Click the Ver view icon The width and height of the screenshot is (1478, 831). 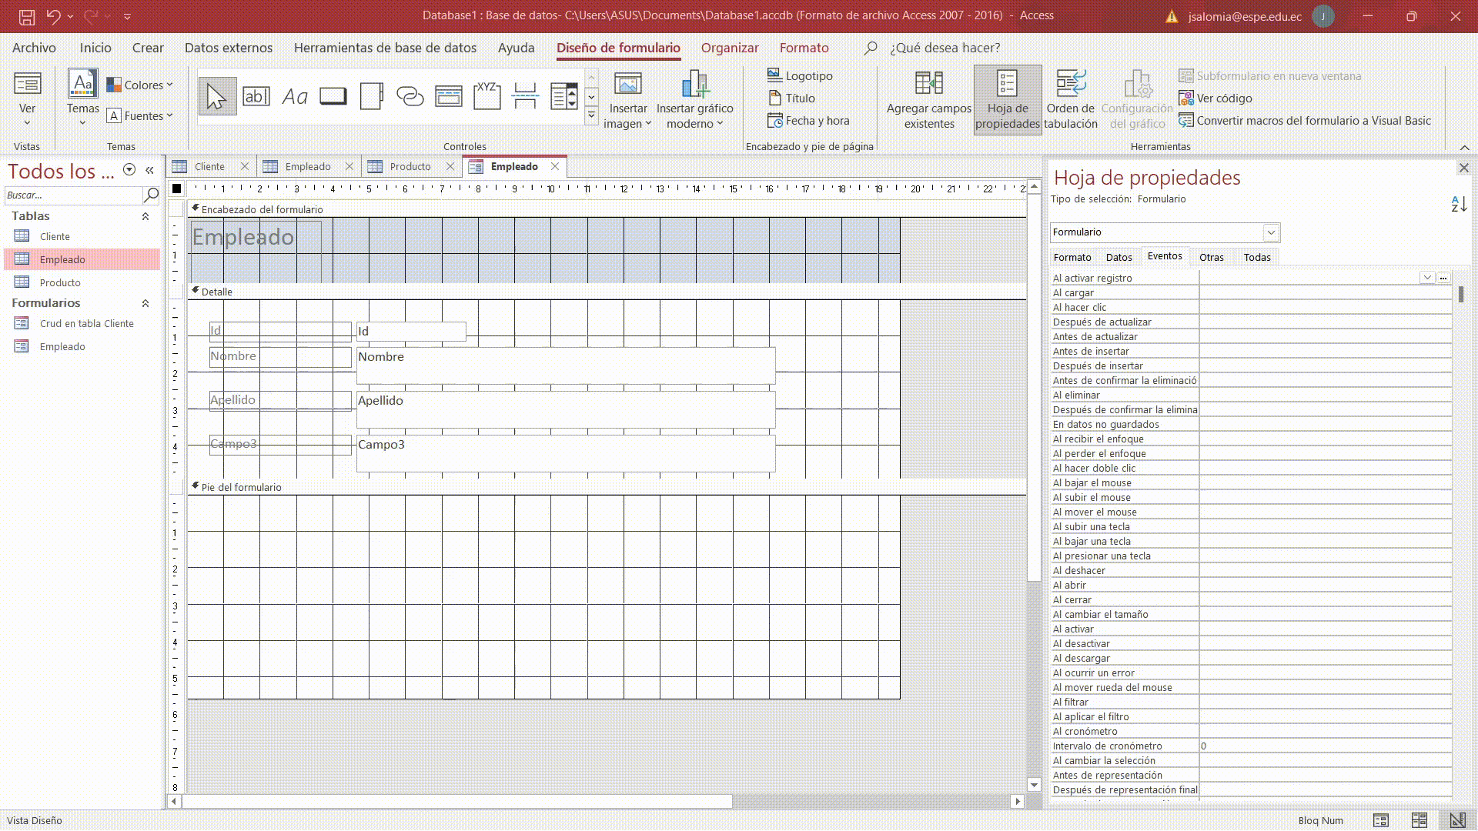click(x=28, y=83)
